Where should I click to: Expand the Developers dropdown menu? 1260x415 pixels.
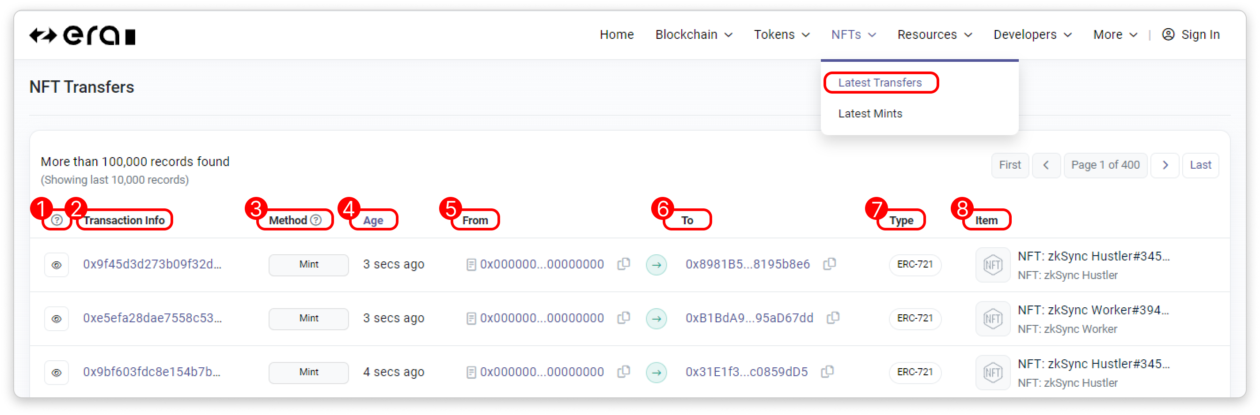pos(1032,35)
